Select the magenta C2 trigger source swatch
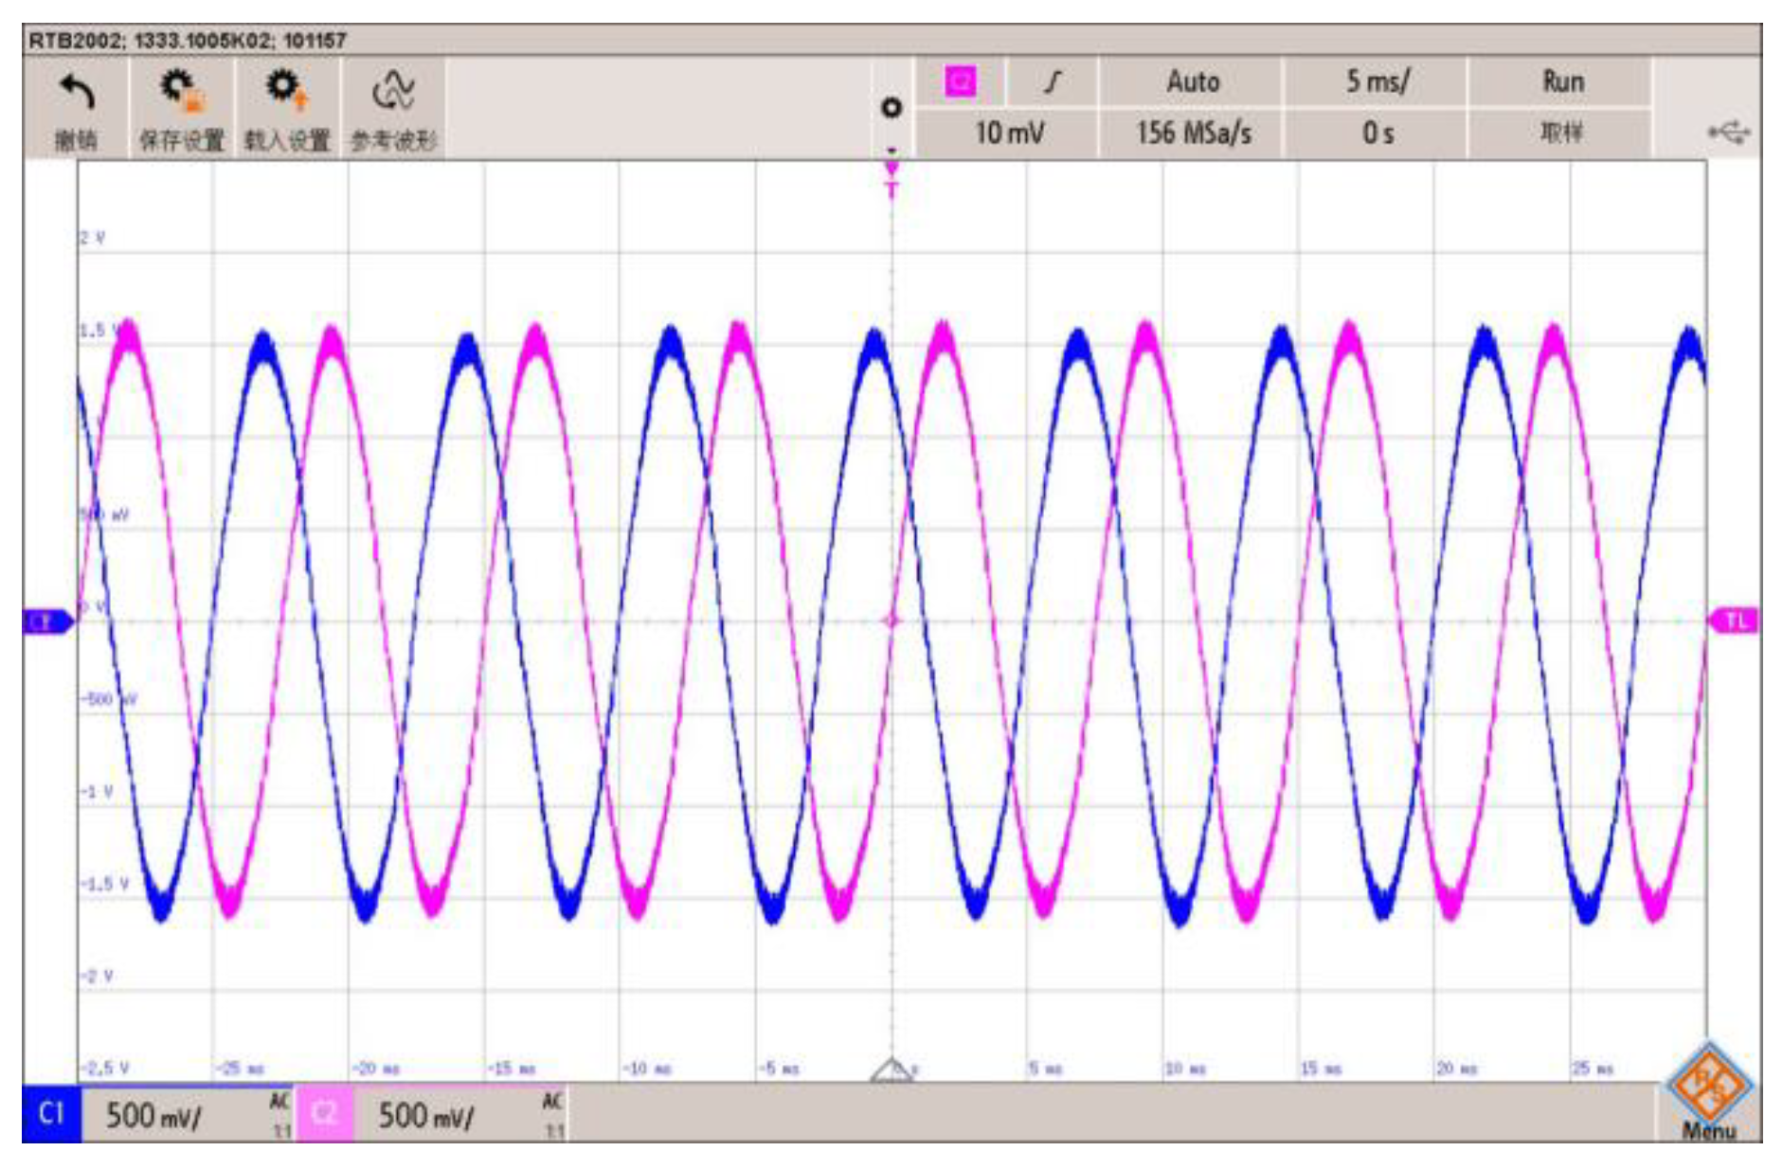This screenshot has height=1169, width=1783. click(x=960, y=82)
